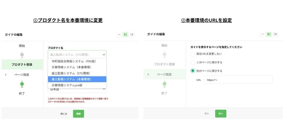
Task: Click the 戻る button
Action: 207,114
